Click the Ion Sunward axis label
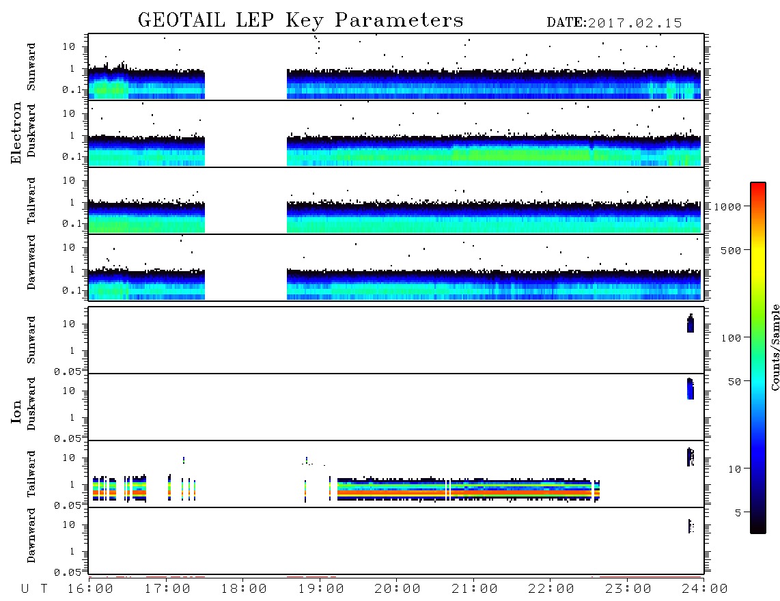780x601 pixels. pos(31,340)
